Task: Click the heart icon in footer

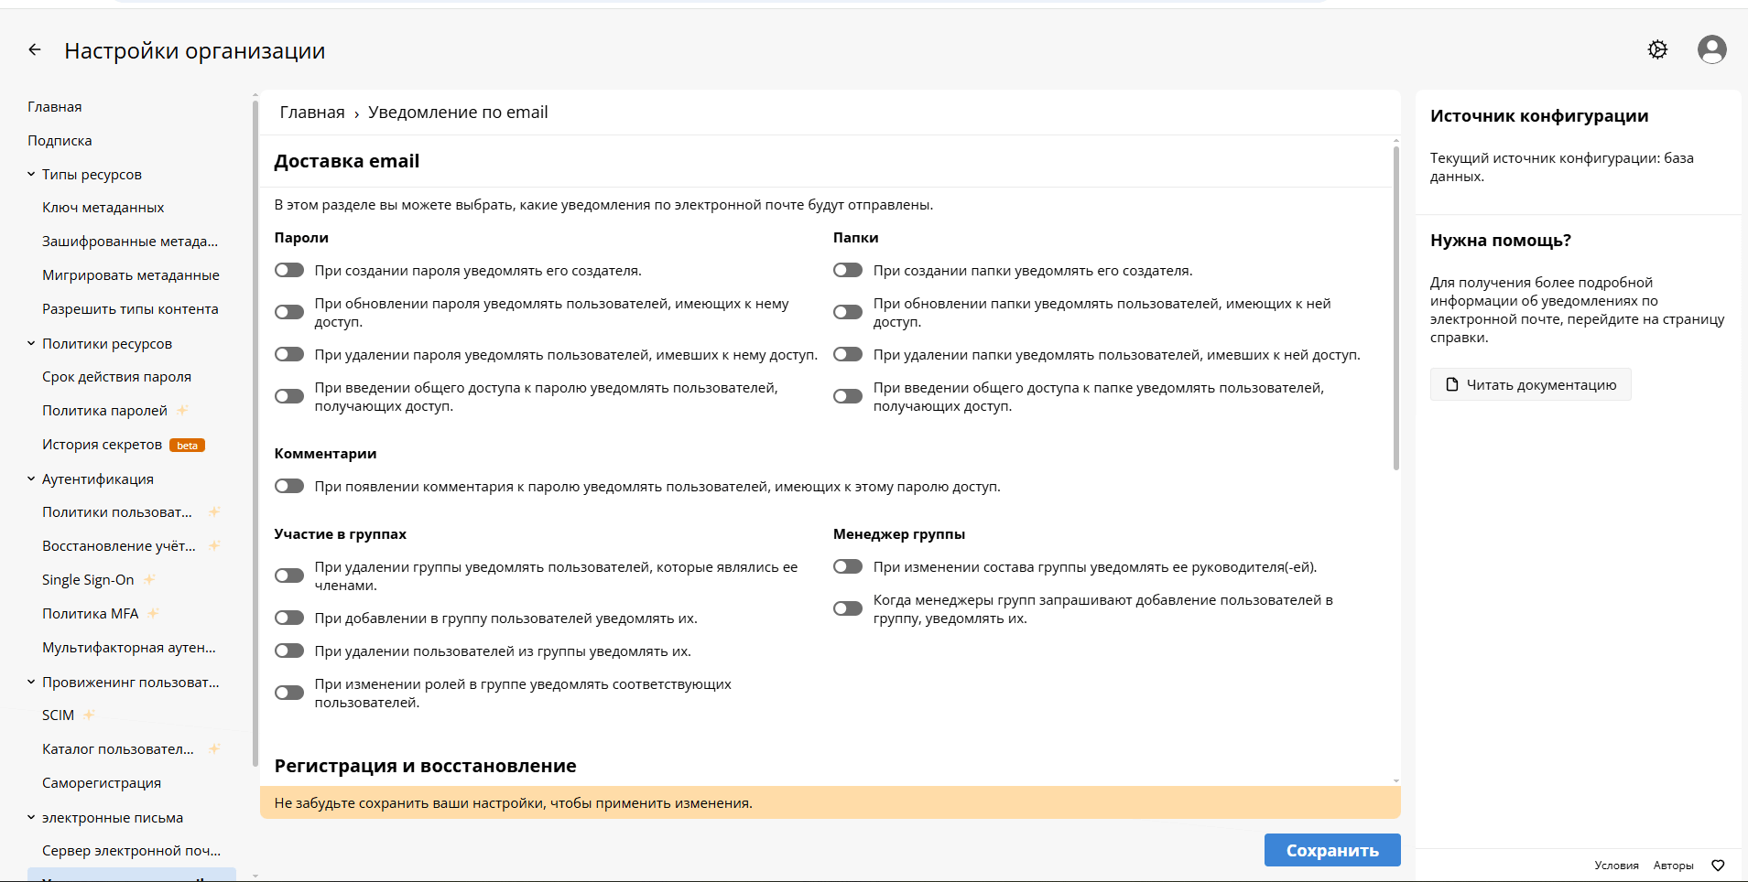Action: click(1718, 866)
